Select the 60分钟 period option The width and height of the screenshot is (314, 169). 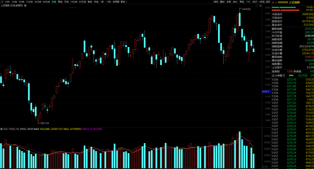point(46,2)
